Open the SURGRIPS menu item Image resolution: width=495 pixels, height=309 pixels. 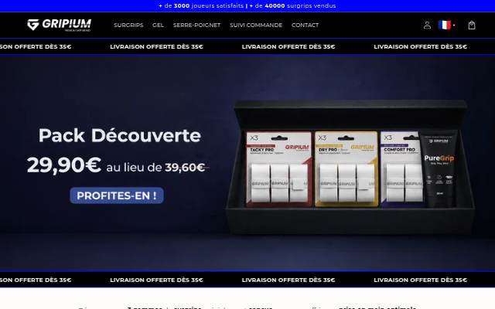click(x=128, y=25)
